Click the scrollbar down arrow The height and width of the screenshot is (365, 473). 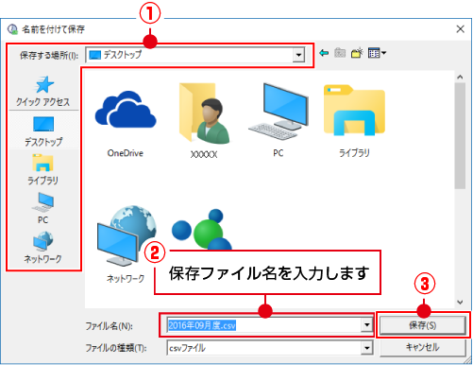click(x=460, y=303)
